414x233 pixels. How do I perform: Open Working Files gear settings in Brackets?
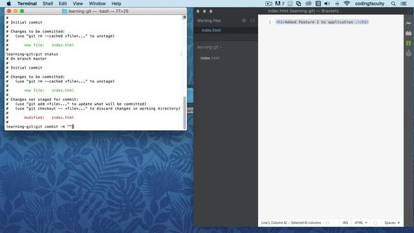tap(244, 20)
